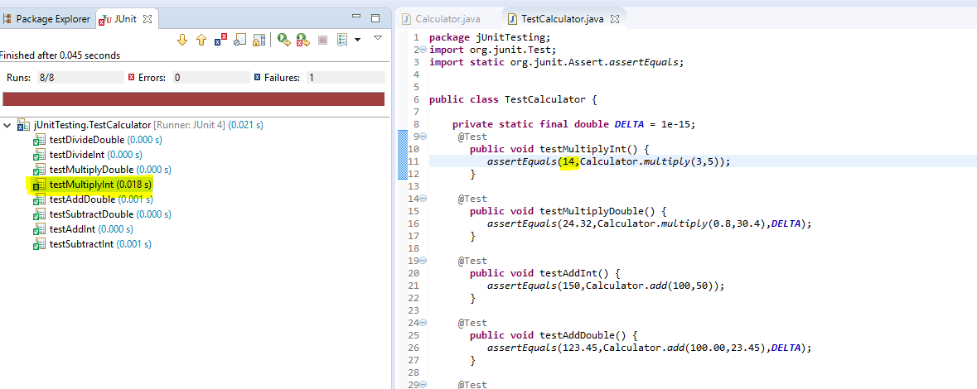This screenshot has width=977, height=389.
Task: Collapse the testMultiplyDouble fold at line 14
Action: (423, 199)
